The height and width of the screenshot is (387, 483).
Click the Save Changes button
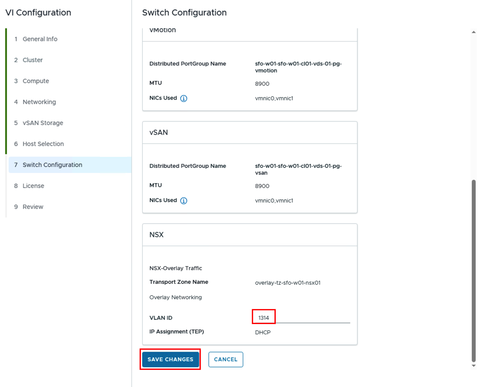[x=170, y=360]
